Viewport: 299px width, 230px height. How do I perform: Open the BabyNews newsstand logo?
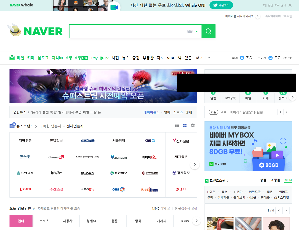tap(150, 189)
